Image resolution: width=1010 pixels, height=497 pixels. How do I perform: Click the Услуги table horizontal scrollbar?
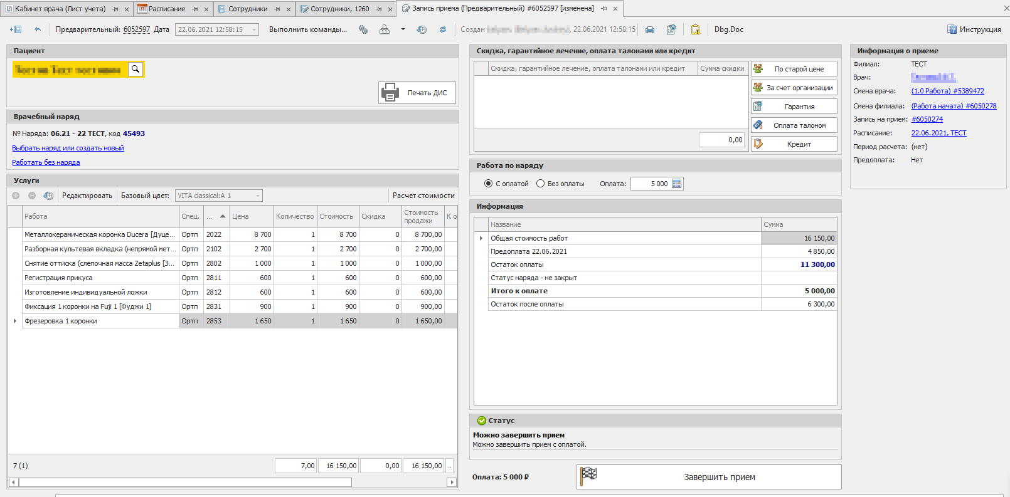[185, 483]
